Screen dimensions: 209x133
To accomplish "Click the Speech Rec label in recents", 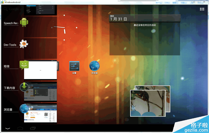I will 11,23.
